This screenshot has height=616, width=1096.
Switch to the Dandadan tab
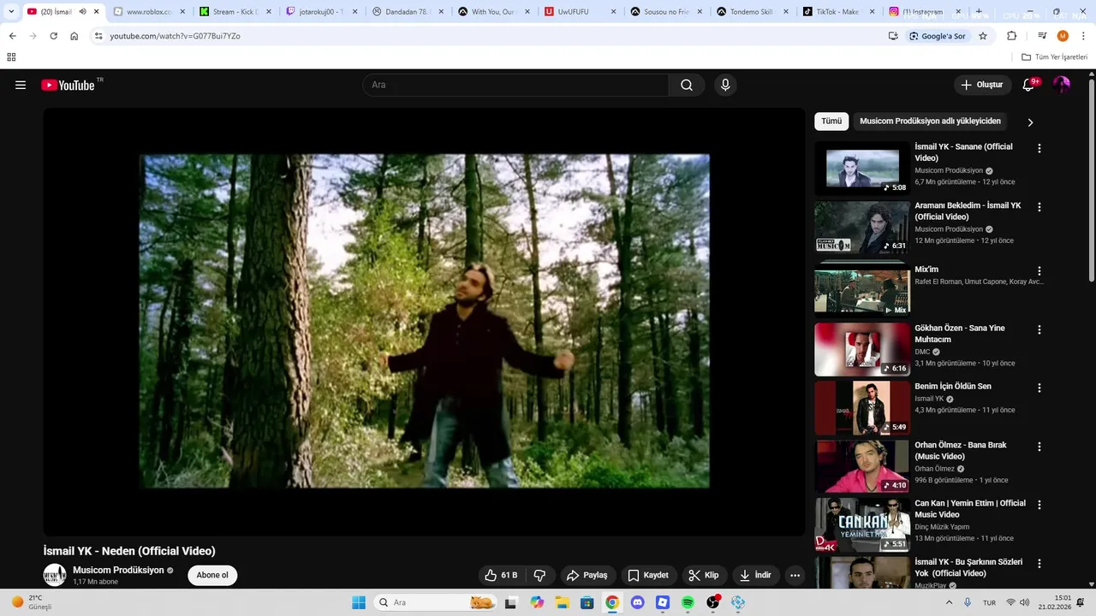click(408, 12)
